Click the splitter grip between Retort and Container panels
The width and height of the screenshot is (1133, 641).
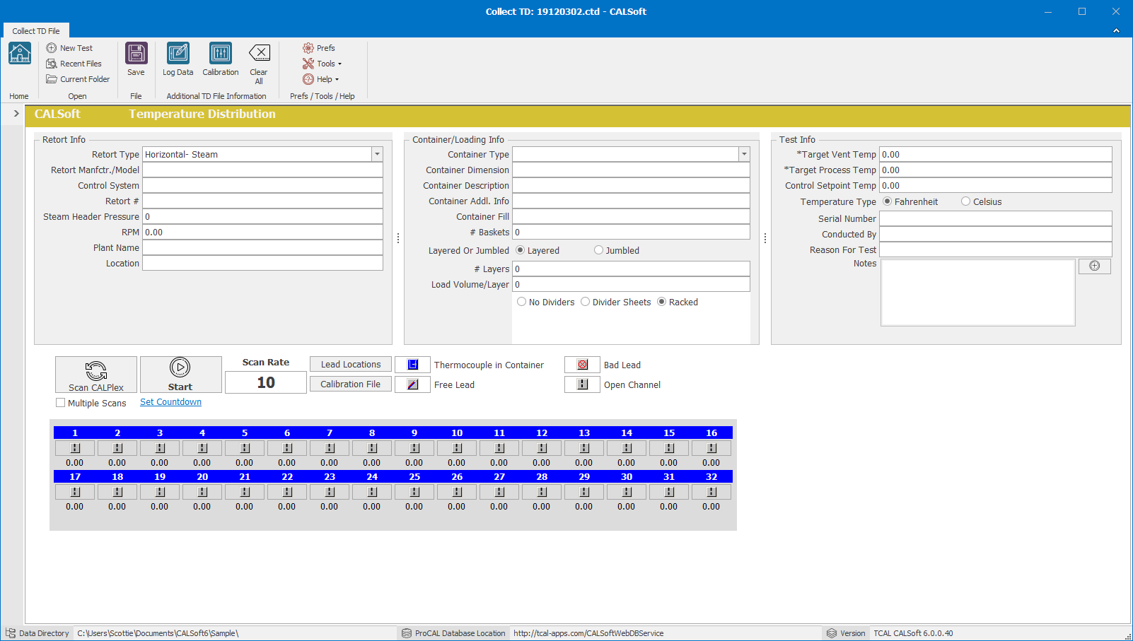click(398, 238)
